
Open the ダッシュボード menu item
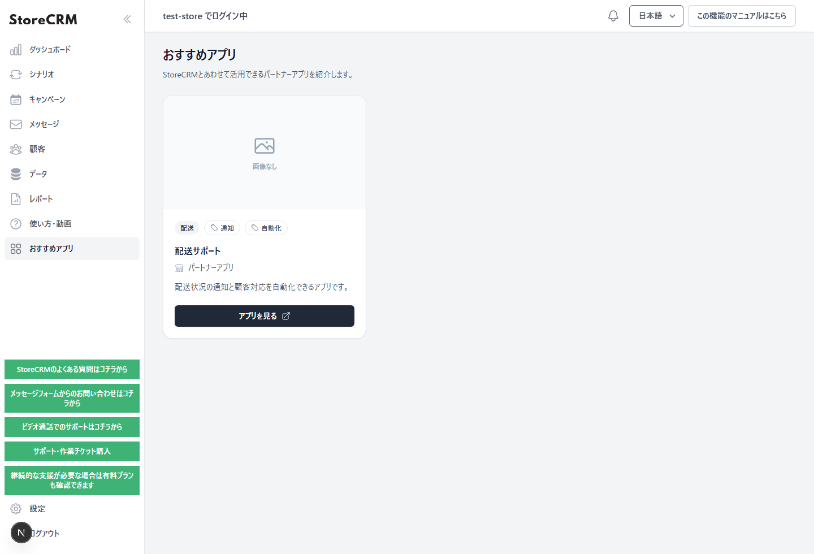(72, 50)
